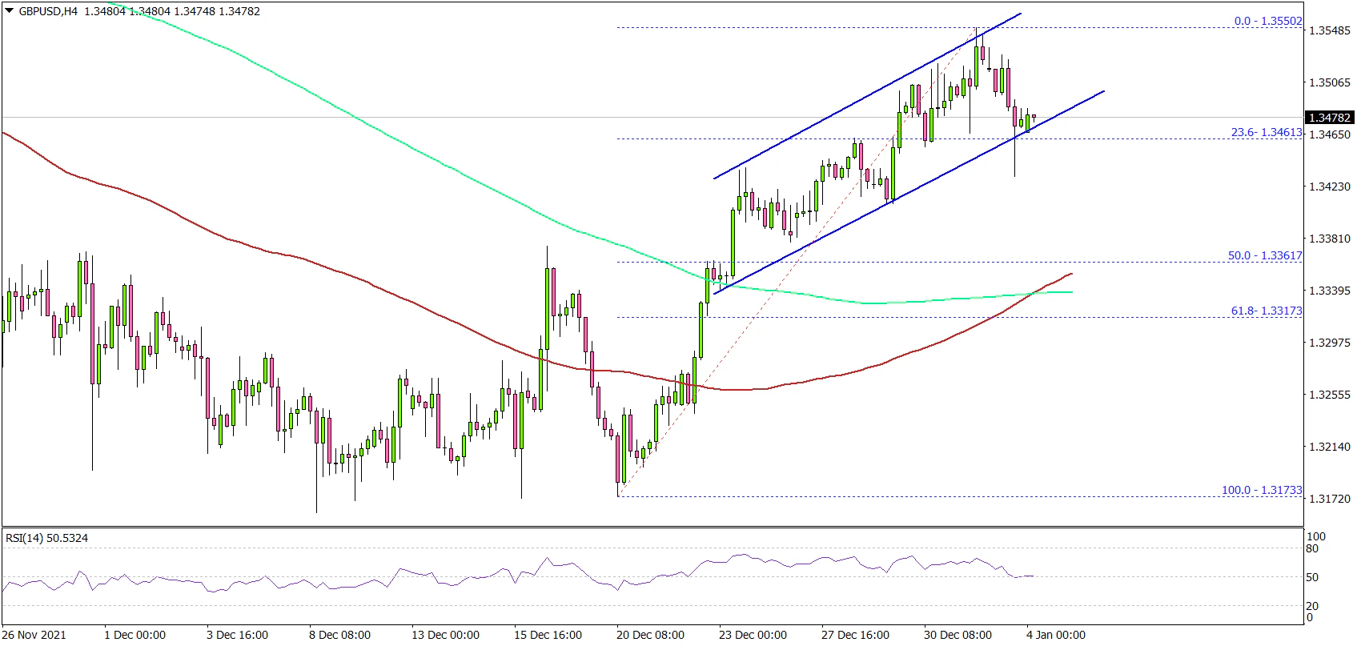This screenshot has height=646, width=1361.
Task: Click the GBPUSD,H4 chart title
Action: (x=49, y=12)
